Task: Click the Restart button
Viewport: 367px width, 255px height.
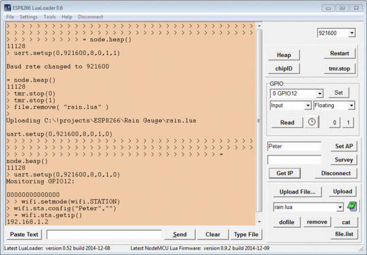Action: (339, 53)
